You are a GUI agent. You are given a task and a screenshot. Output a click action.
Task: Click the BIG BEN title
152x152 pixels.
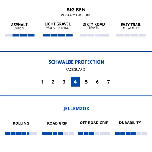point(76,10)
